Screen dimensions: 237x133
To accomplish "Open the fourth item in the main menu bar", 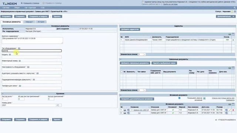I will (43, 7).
